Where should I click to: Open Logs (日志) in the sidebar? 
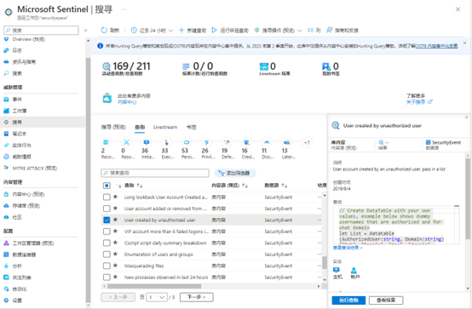point(13,50)
